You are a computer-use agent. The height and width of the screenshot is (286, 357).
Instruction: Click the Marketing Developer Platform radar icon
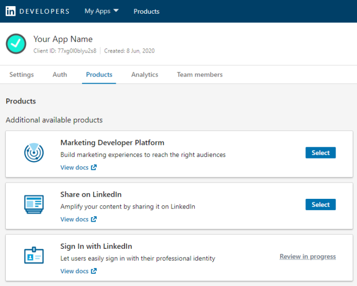(34, 152)
